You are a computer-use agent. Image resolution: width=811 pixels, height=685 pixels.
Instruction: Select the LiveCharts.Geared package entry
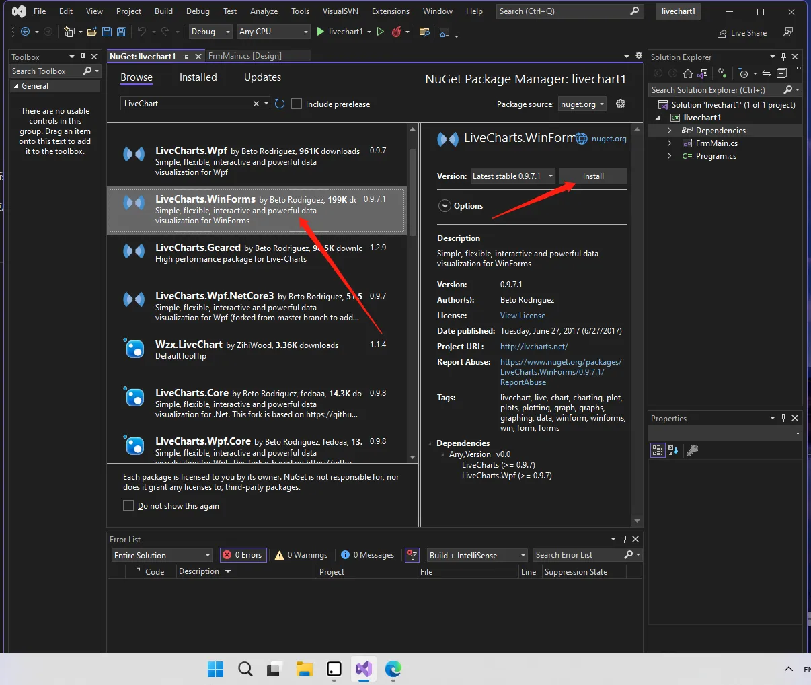257,258
